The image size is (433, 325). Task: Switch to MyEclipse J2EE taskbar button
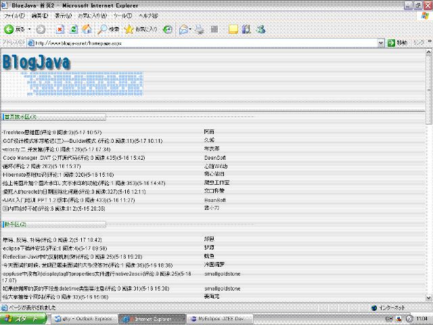pos(220,319)
